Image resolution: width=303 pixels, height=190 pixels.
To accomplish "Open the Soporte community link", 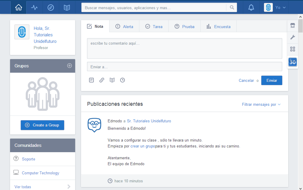I will click(29, 159).
